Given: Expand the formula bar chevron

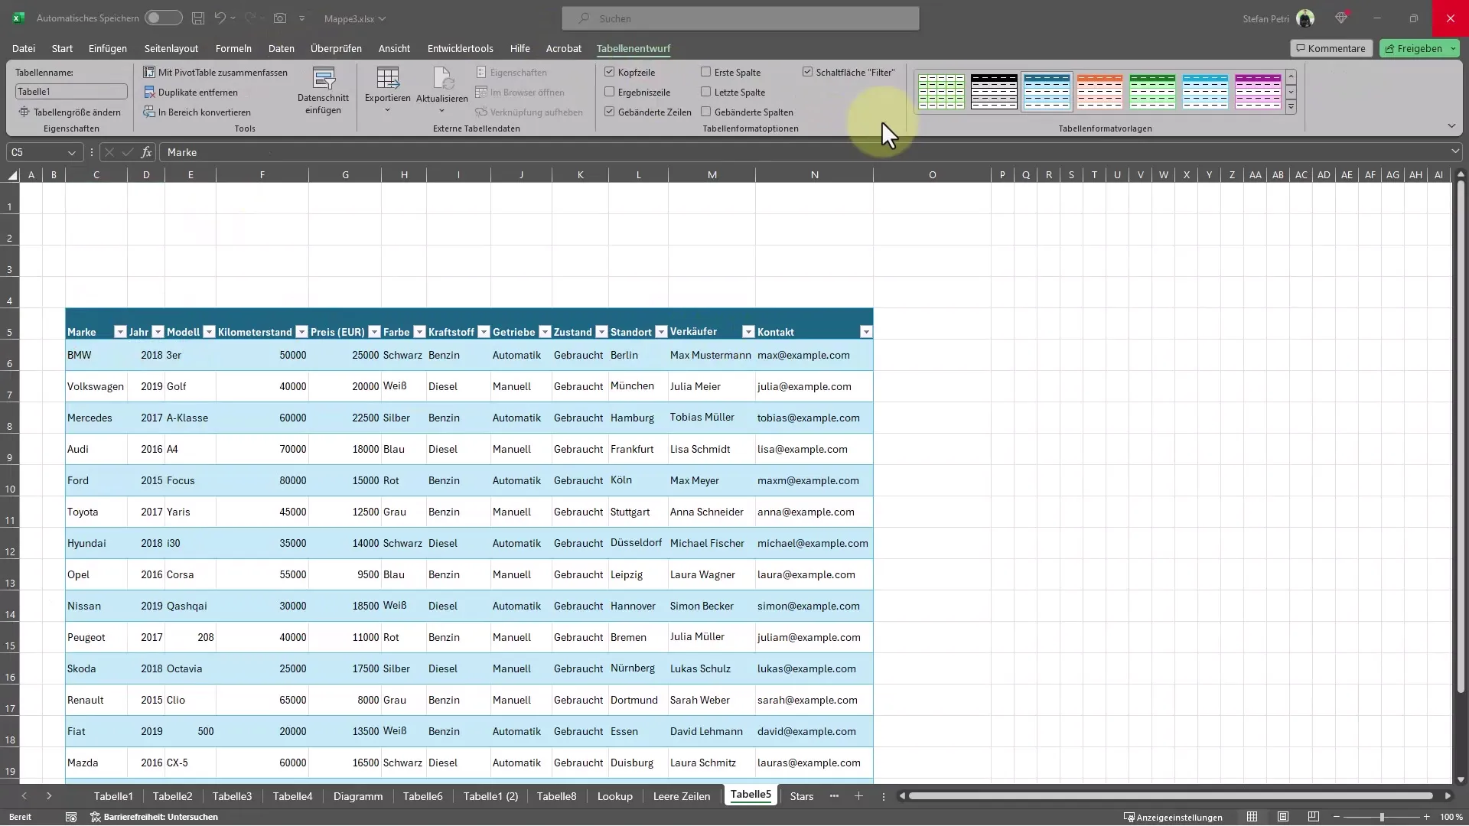Looking at the screenshot, I should pyautogui.click(x=1455, y=152).
